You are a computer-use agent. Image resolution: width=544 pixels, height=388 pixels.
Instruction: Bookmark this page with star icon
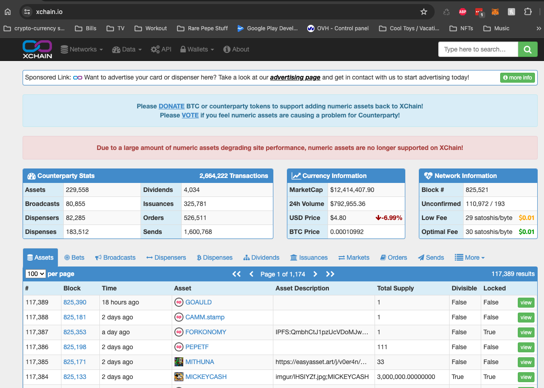coord(423,12)
